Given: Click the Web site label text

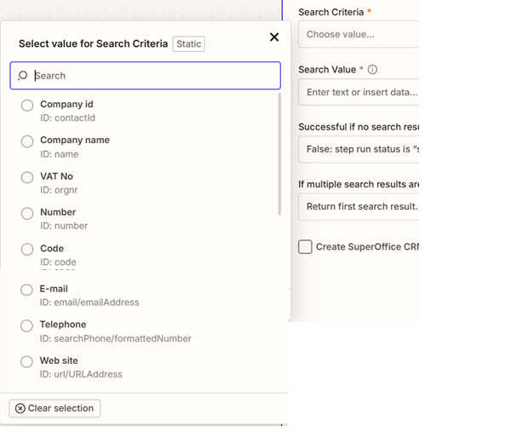Looking at the screenshot, I should pyautogui.click(x=59, y=360).
